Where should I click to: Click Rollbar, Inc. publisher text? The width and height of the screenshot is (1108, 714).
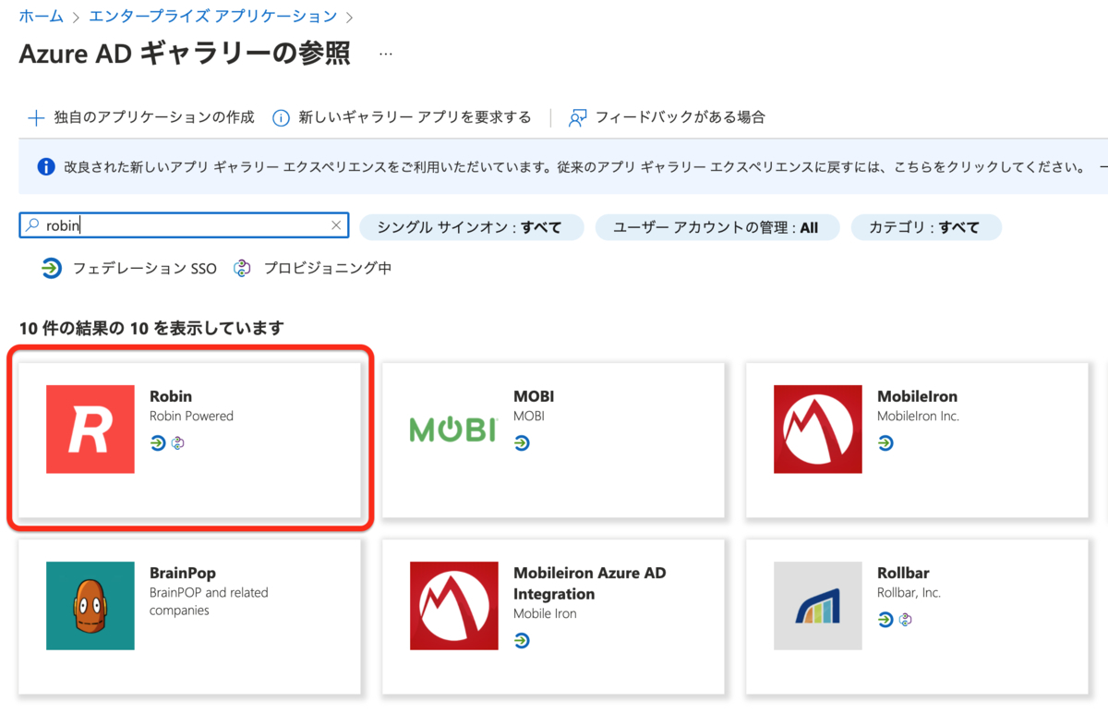click(909, 592)
